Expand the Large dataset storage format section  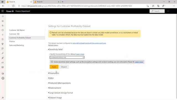coord(61,93)
